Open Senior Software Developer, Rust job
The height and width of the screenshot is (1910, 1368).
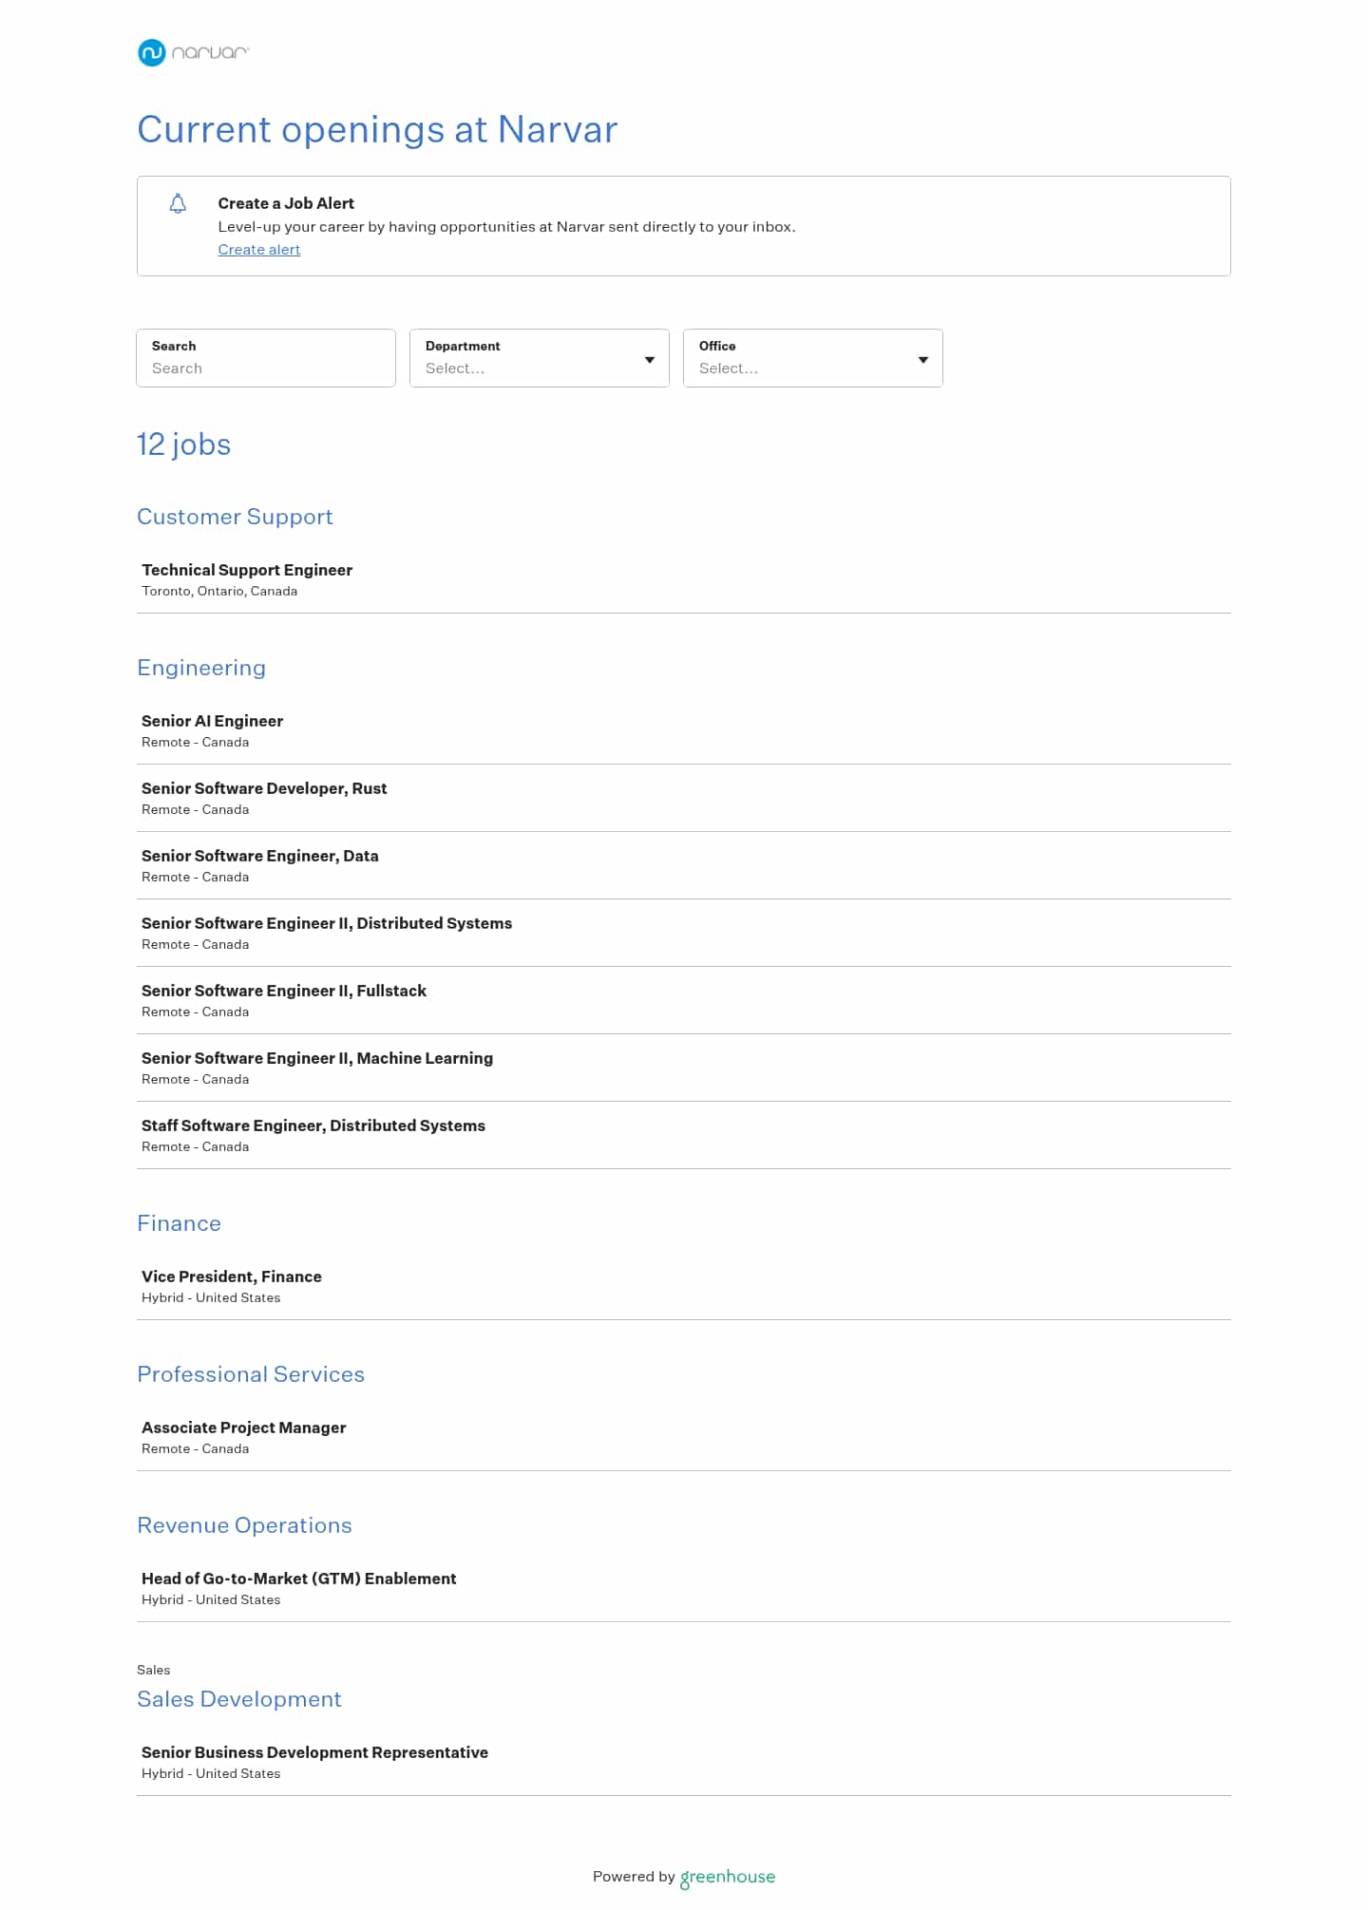[x=683, y=798]
